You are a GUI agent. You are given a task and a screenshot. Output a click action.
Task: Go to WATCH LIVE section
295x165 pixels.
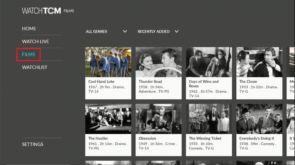pyautogui.click(x=35, y=41)
